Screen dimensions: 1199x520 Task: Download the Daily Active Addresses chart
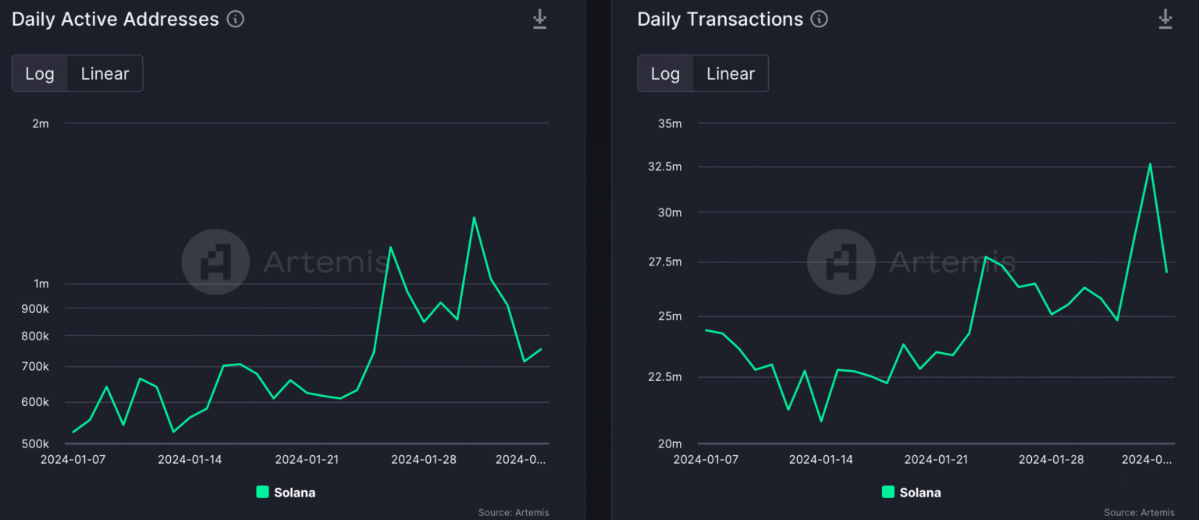[539, 20]
